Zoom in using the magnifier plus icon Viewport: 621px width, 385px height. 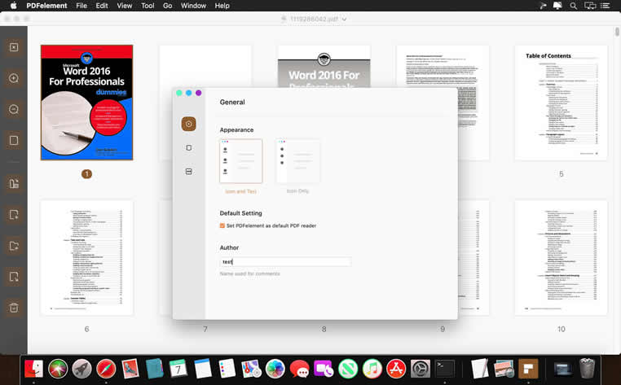click(x=14, y=78)
